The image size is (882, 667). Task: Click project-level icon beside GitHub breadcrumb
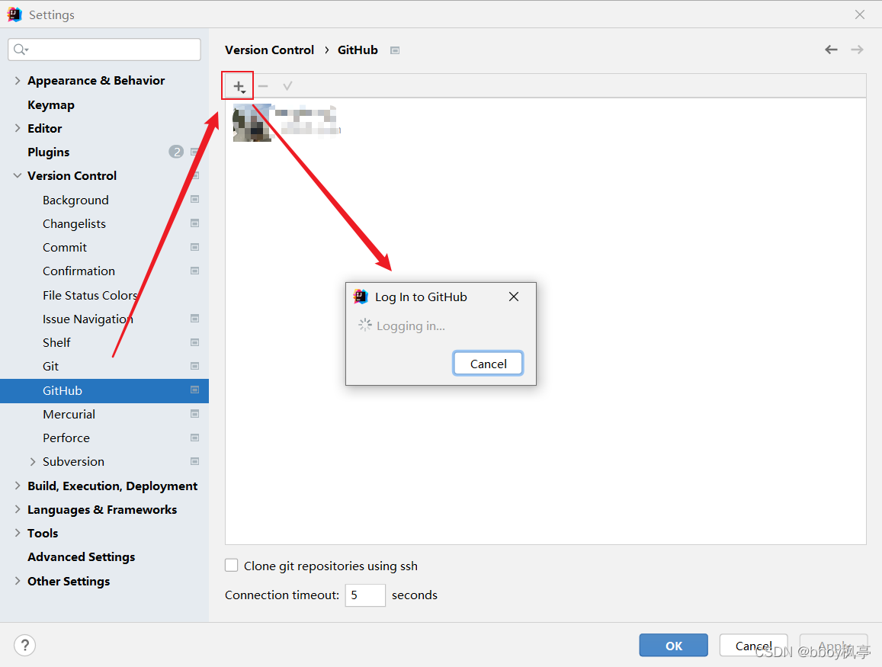pyautogui.click(x=395, y=50)
